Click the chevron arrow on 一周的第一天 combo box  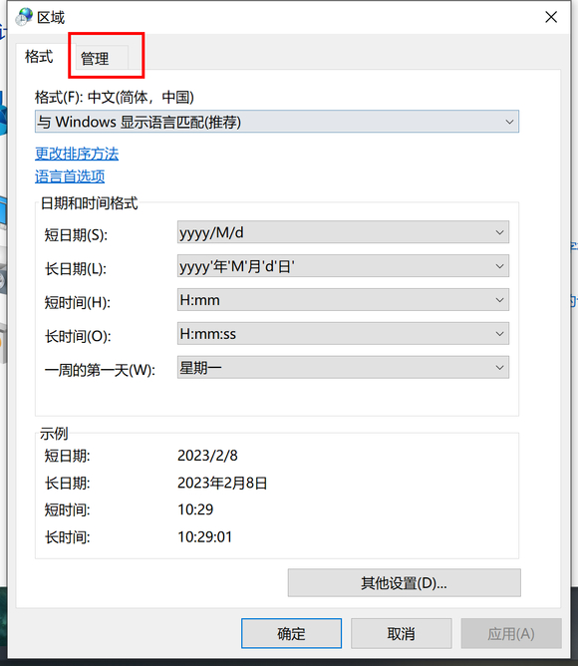[499, 368]
